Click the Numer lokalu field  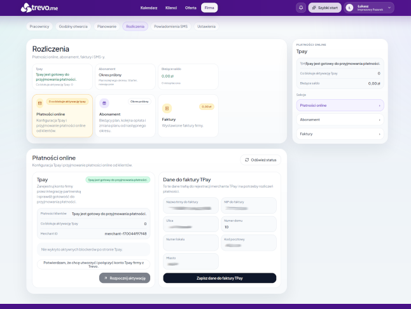191,242
